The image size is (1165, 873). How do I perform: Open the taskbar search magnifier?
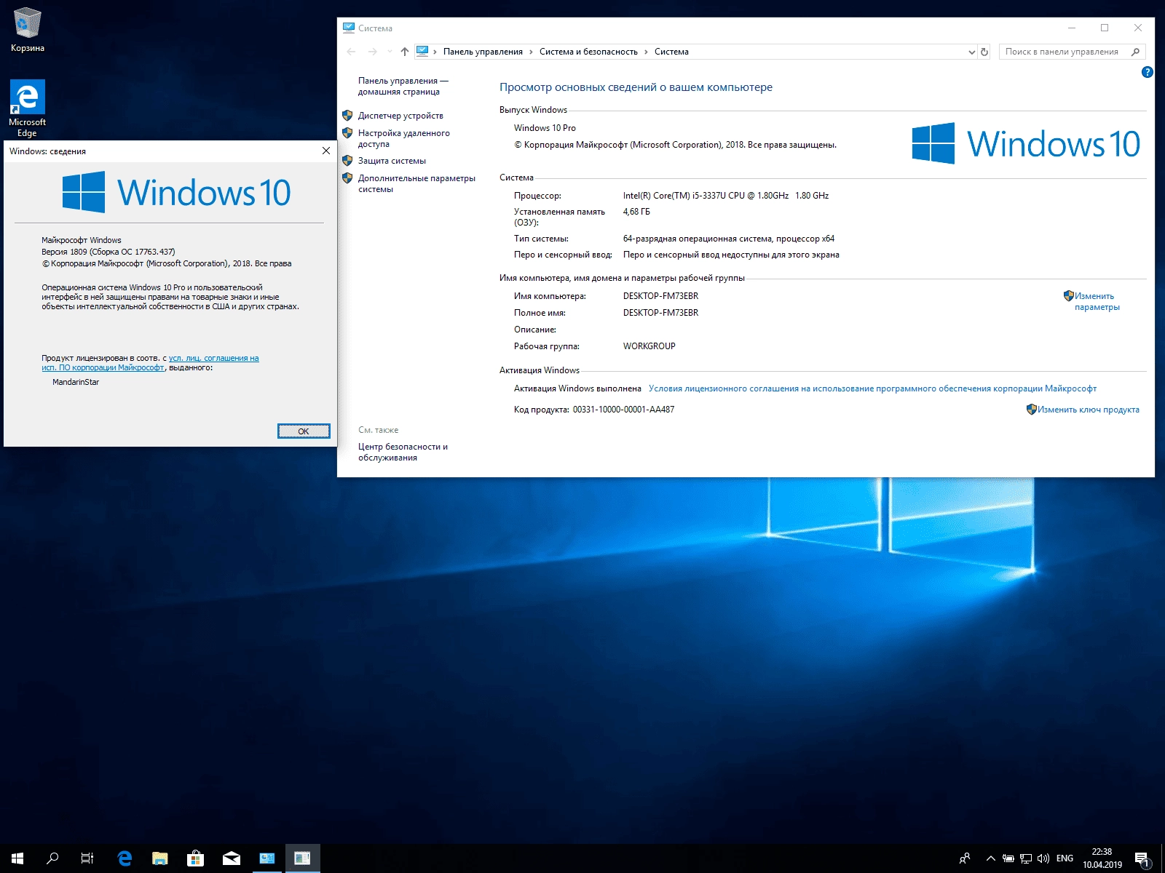pos(52,858)
